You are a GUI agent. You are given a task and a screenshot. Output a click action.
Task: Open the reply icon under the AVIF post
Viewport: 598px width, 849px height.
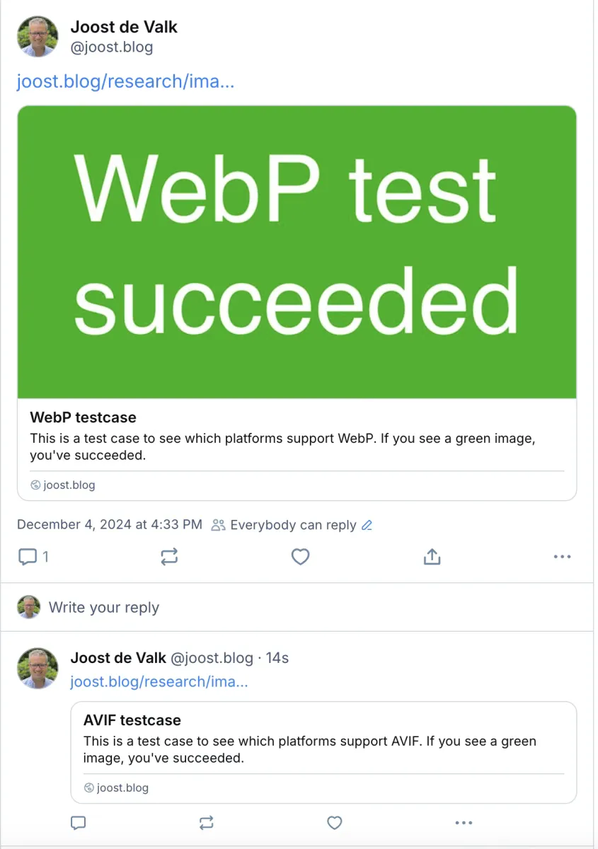click(79, 823)
